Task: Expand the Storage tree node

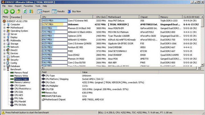Action: tap(4, 44)
